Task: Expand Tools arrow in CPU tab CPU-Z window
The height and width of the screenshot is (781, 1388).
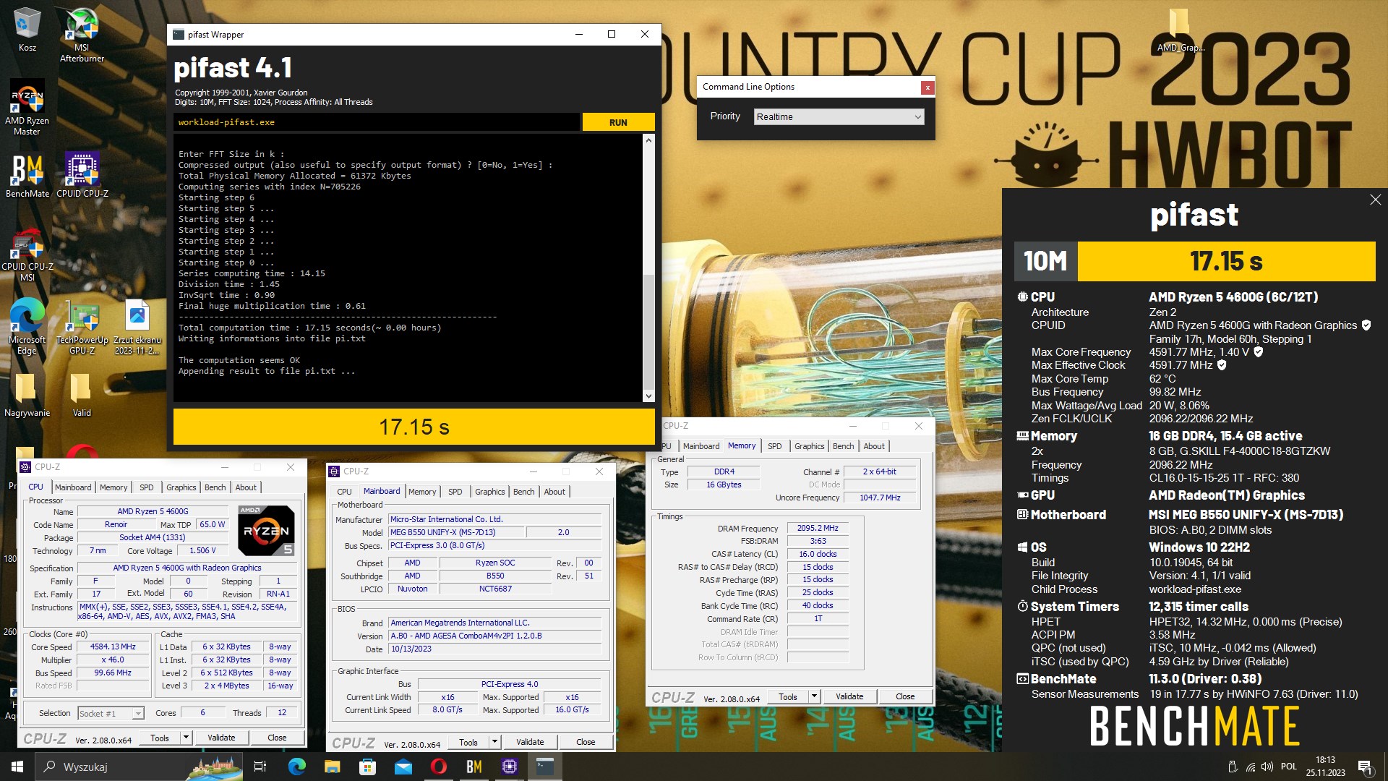Action: (186, 738)
